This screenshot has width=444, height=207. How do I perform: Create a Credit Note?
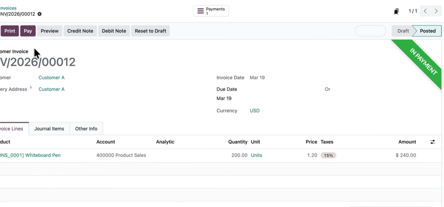[x=80, y=31]
